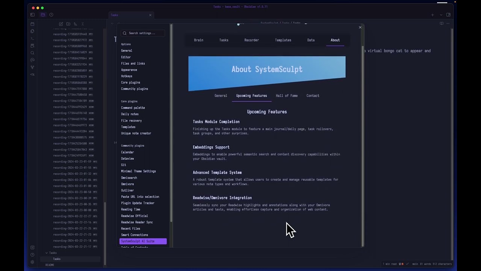481x271 pixels.
Task: Open the calendar icon in ribbon
Action: pos(32,24)
